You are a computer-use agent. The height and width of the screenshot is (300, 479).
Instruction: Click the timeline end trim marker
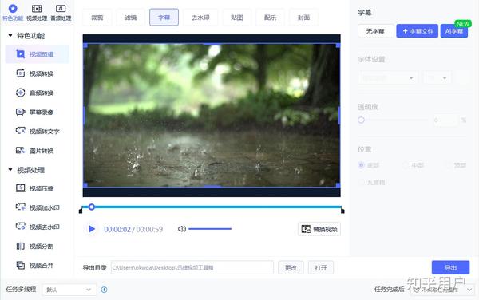(x=342, y=211)
